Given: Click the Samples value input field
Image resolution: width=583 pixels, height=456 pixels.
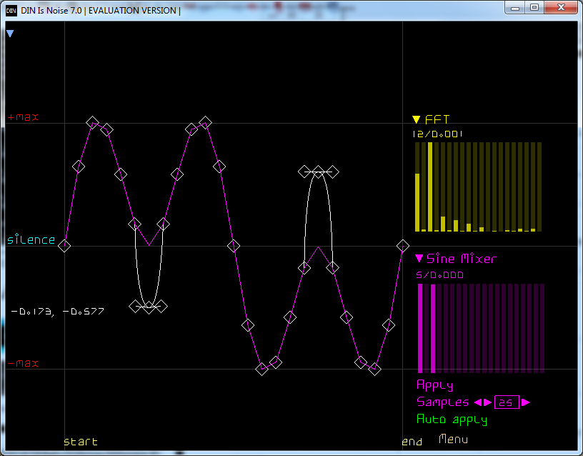Looking at the screenshot, I should click(x=506, y=402).
